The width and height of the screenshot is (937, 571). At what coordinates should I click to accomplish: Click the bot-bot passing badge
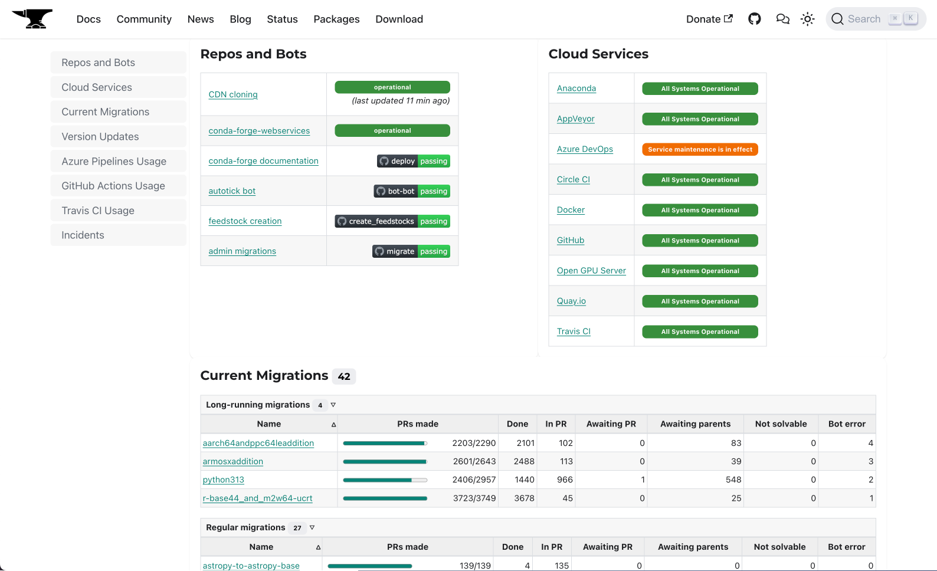[x=412, y=191]
